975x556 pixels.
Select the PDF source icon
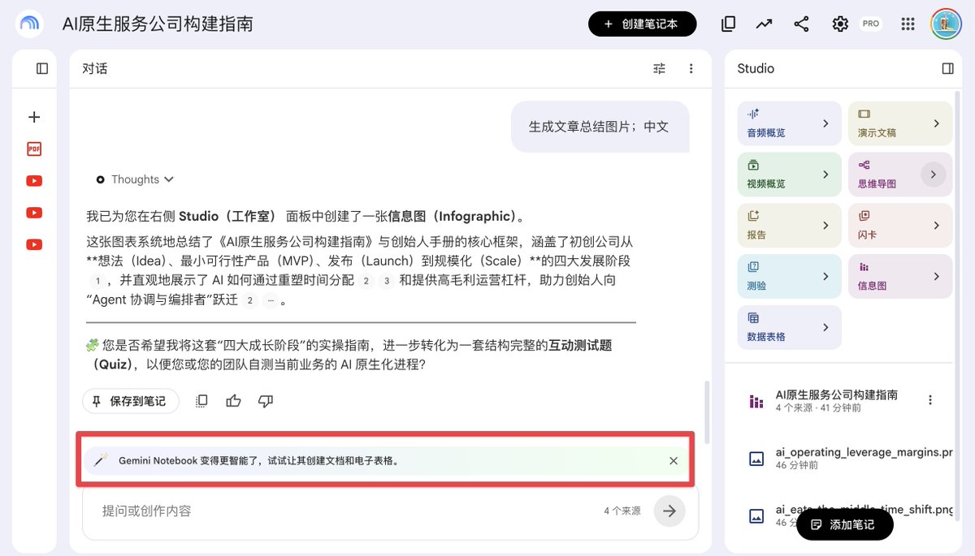pos(34,149)
